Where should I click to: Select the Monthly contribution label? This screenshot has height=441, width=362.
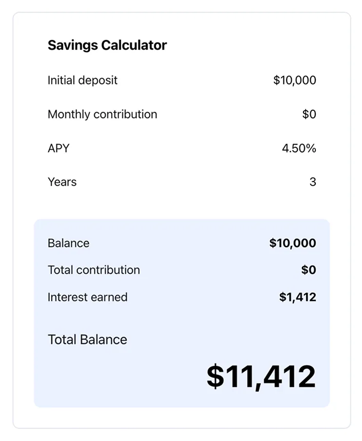click(102, 114)
